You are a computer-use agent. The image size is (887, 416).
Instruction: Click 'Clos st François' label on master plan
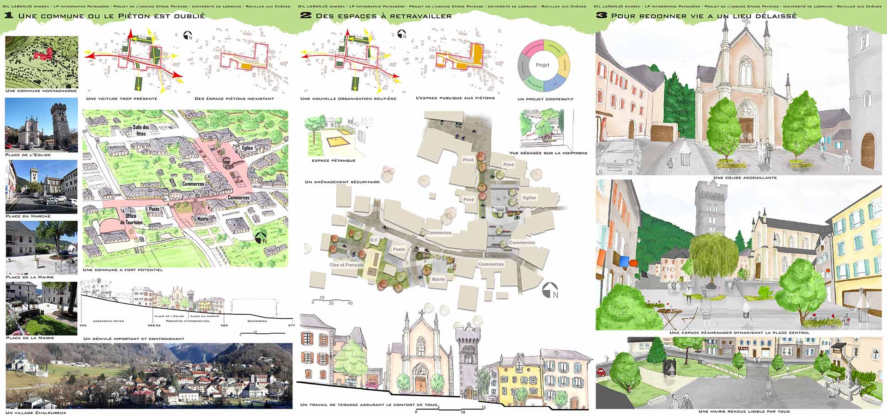point(346,265)
